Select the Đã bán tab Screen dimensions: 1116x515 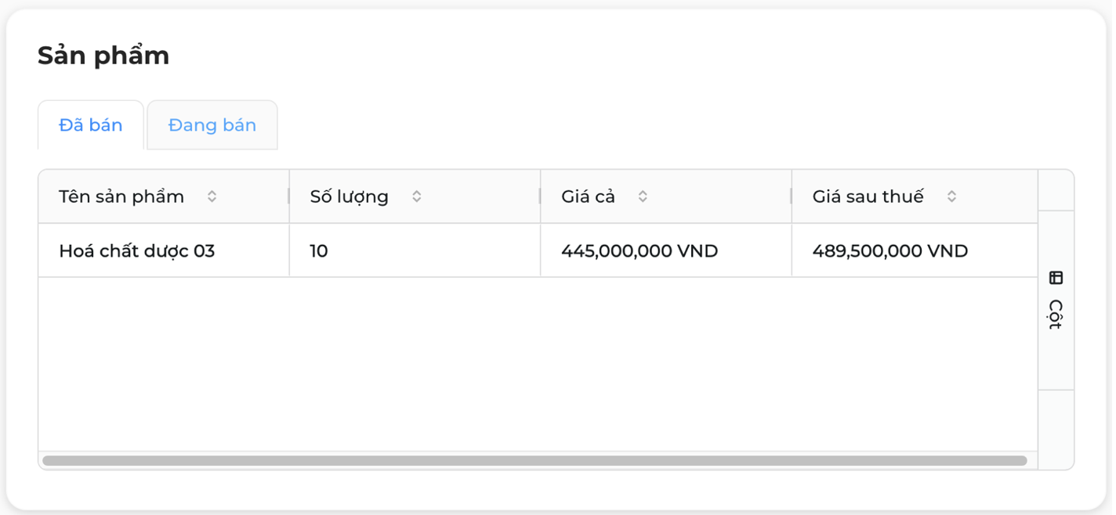click(91, 125)
